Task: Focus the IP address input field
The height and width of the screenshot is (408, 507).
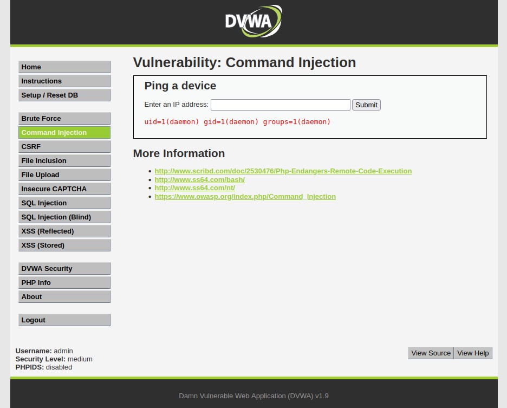Action: tap(281, 105)
